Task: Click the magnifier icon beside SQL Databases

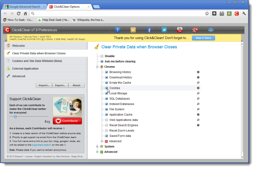Action: (198, 99)
